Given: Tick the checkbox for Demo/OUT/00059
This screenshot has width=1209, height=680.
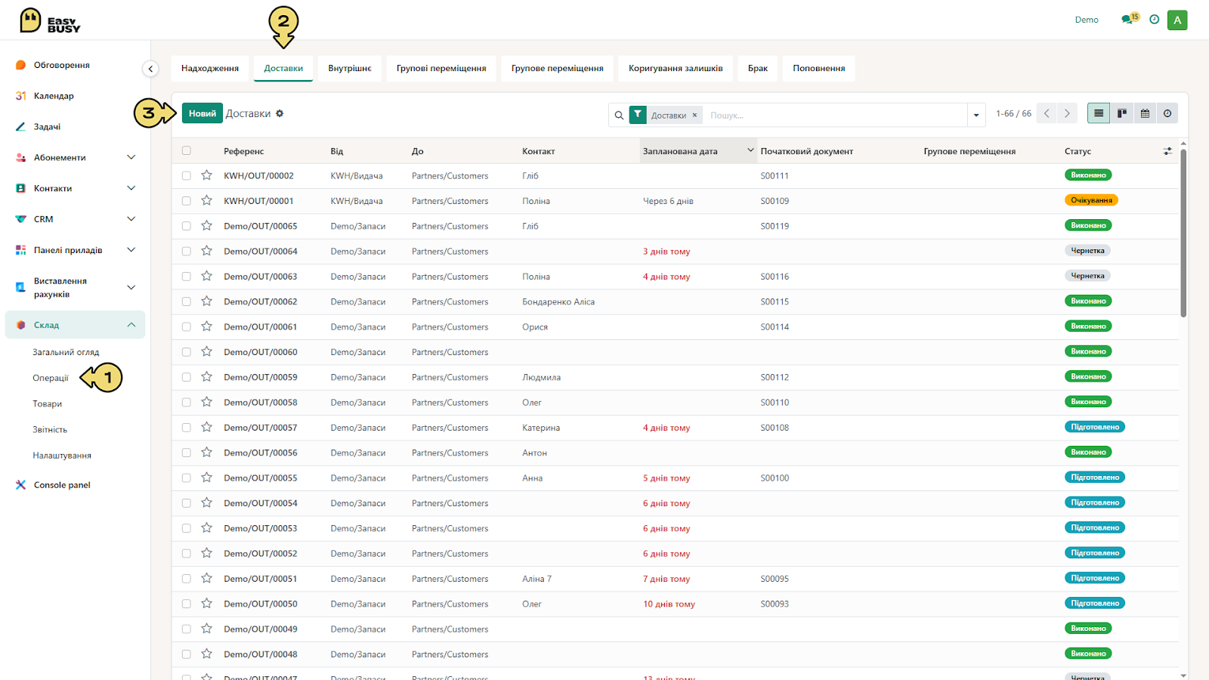Looking at the screenshot, I should pyautogui.click(x=186, y=377).
